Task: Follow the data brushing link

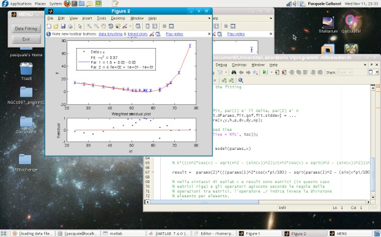Action: (x=110, y=34)
